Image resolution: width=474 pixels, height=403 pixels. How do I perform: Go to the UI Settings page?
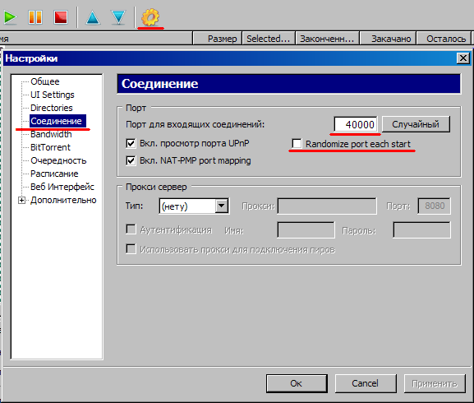(53, 95)
